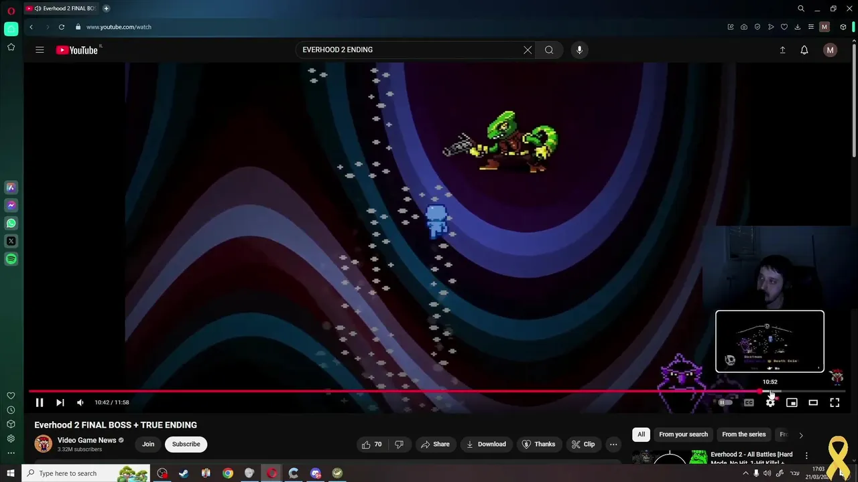The width and height of the screenshot is (858, 482).
Task: Open Opera sidebar history clock icon
Action: (11, 410)
